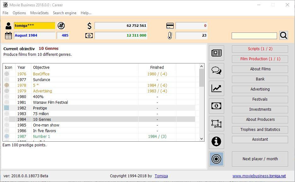This screenshot has height=182, width=295.
Task: Click the Objective column header
Action: [x=85, y=68]
